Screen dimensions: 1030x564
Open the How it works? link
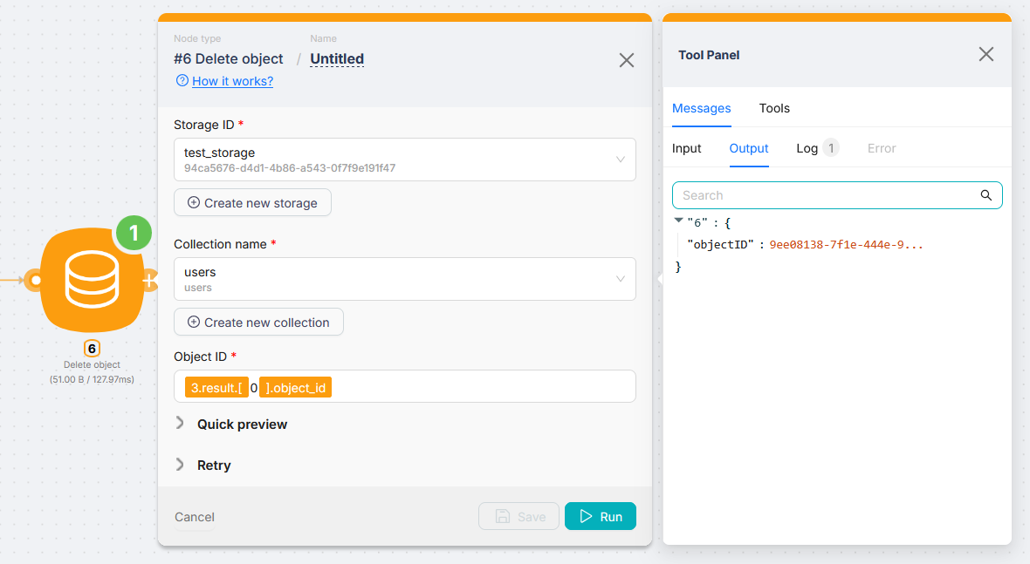tap(232, 81)
